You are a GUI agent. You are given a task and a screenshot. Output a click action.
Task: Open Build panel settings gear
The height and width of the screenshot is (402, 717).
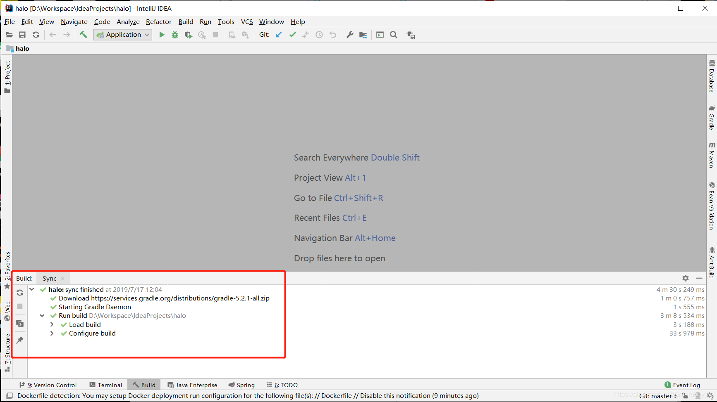[x=686, y=278]
